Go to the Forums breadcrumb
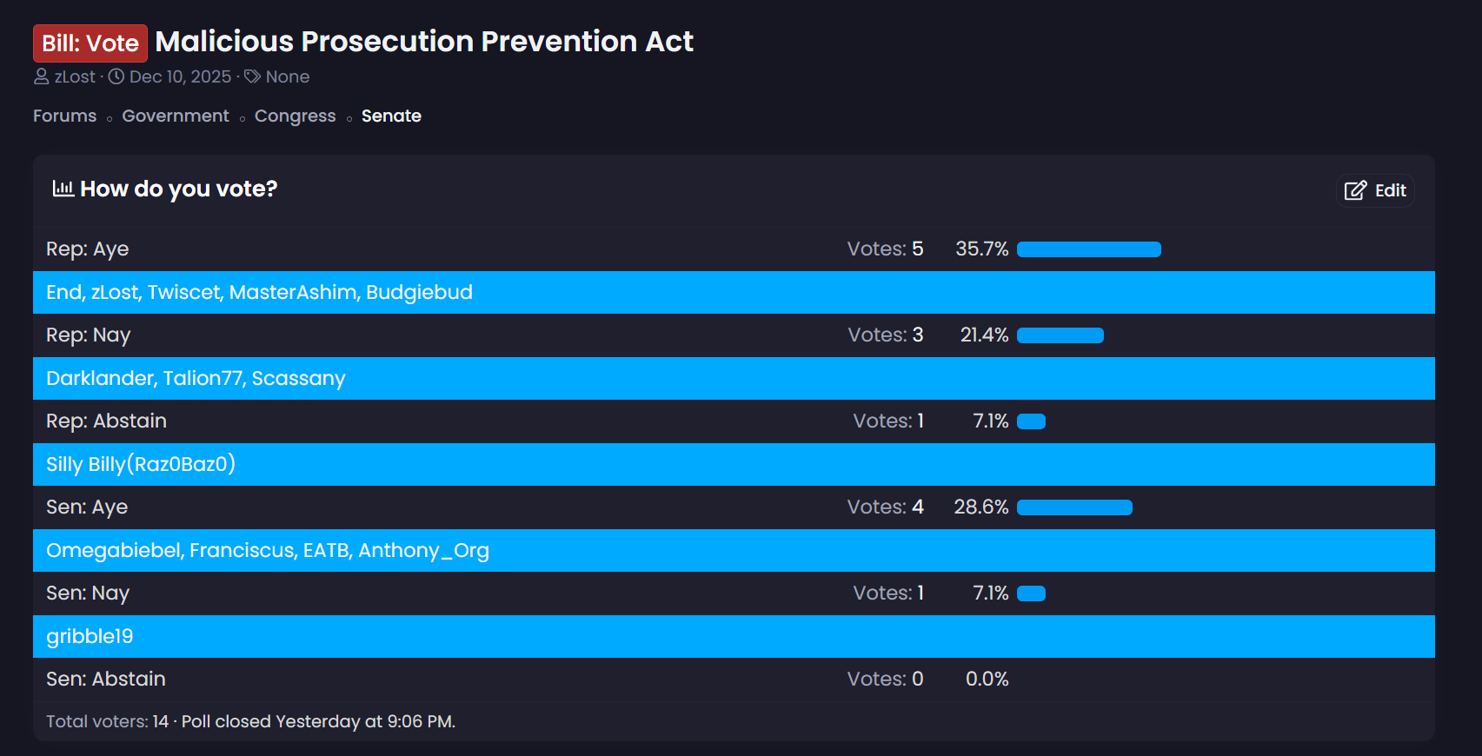The height and width of the screenshot is (756, 1482). (x=64, y=116)
